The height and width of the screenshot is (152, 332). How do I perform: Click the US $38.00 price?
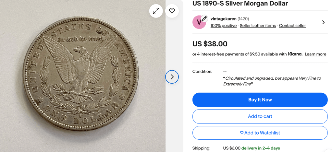tap(210, 44)
